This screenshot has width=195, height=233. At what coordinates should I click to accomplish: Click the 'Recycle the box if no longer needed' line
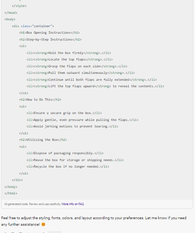[x=68, y=166]
